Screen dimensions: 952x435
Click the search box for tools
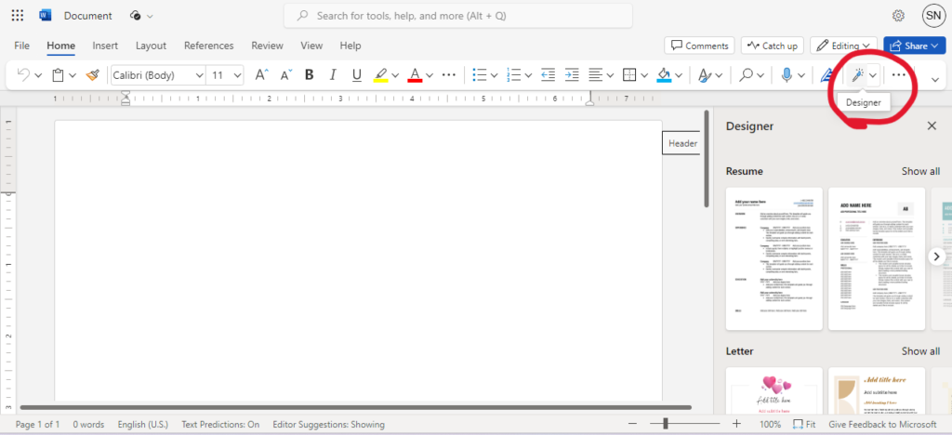click(x=458, y=16)
